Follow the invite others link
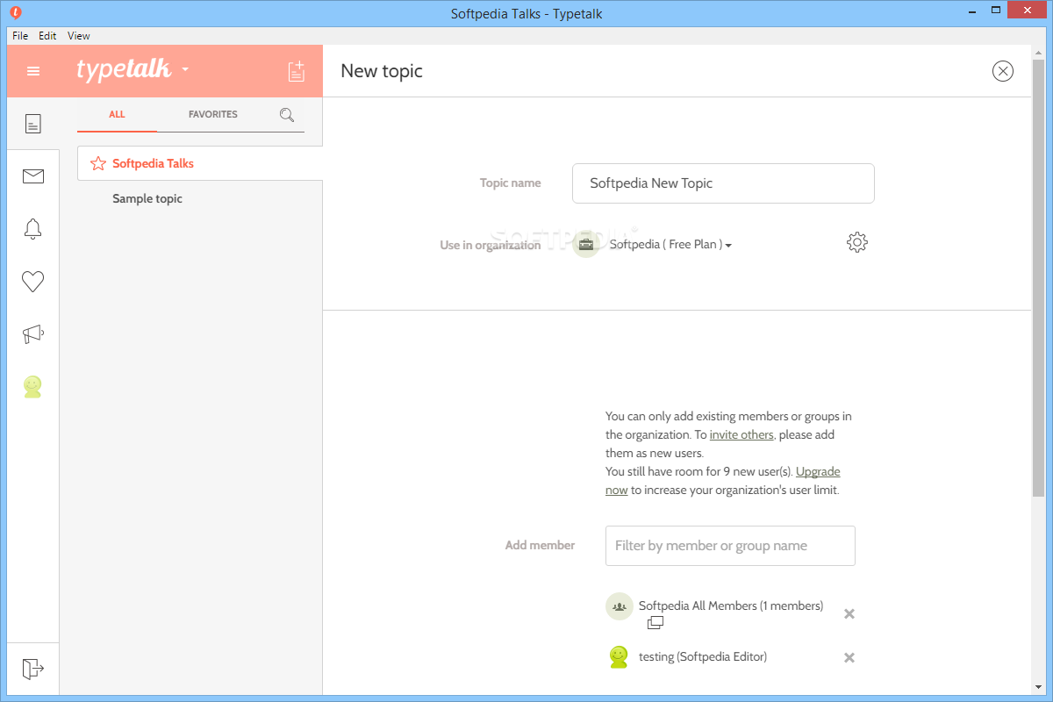 point(741,434)
